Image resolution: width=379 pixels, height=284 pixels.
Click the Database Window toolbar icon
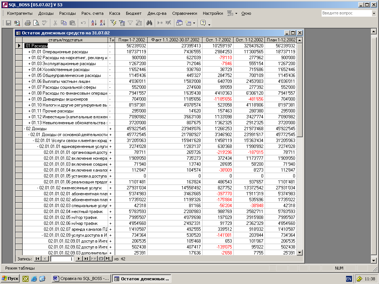pos(180,23)
